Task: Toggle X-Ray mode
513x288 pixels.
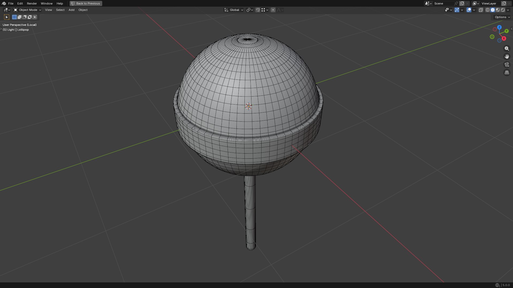Action: (481, 10)
